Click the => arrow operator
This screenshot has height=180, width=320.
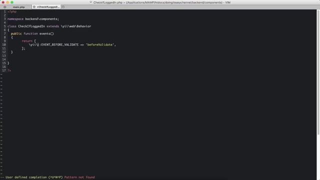(82, 44)
